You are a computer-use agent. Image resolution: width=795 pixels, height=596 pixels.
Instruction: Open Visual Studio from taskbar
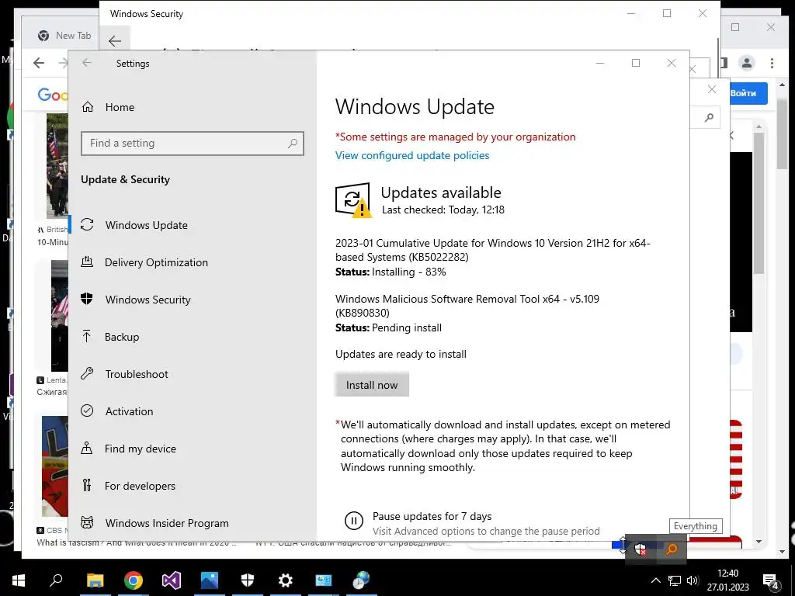click(x=172, y=580)
